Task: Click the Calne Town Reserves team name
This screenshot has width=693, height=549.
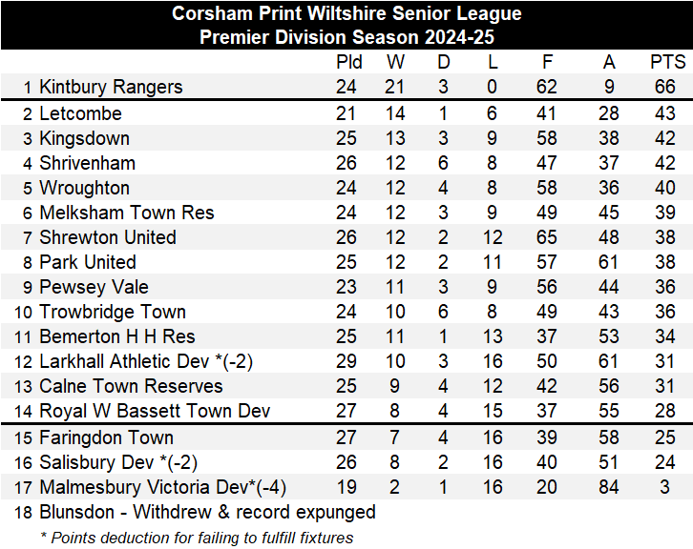Action: coord(131,386)
